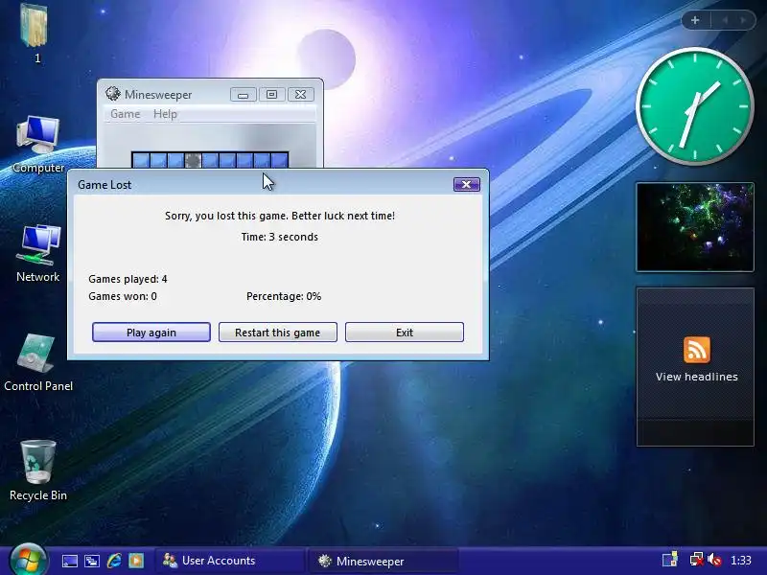Click the green clock gadget
Screen dimensions: 767x575
[694, 106]
